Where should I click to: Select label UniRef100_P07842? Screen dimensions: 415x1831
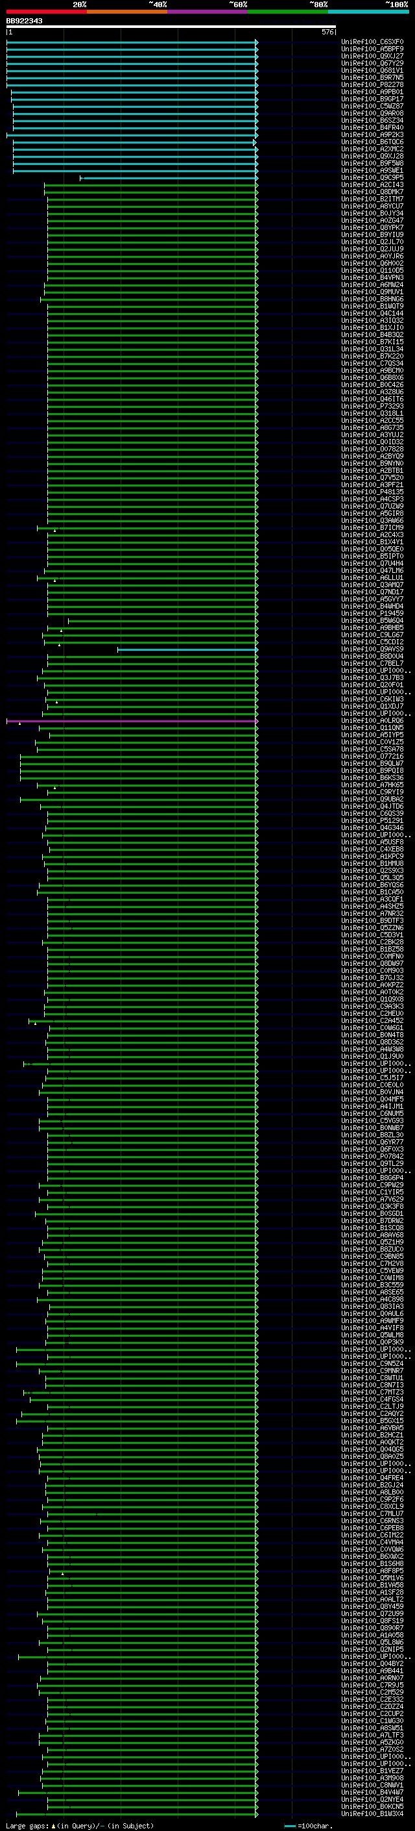click(372, 1156)
